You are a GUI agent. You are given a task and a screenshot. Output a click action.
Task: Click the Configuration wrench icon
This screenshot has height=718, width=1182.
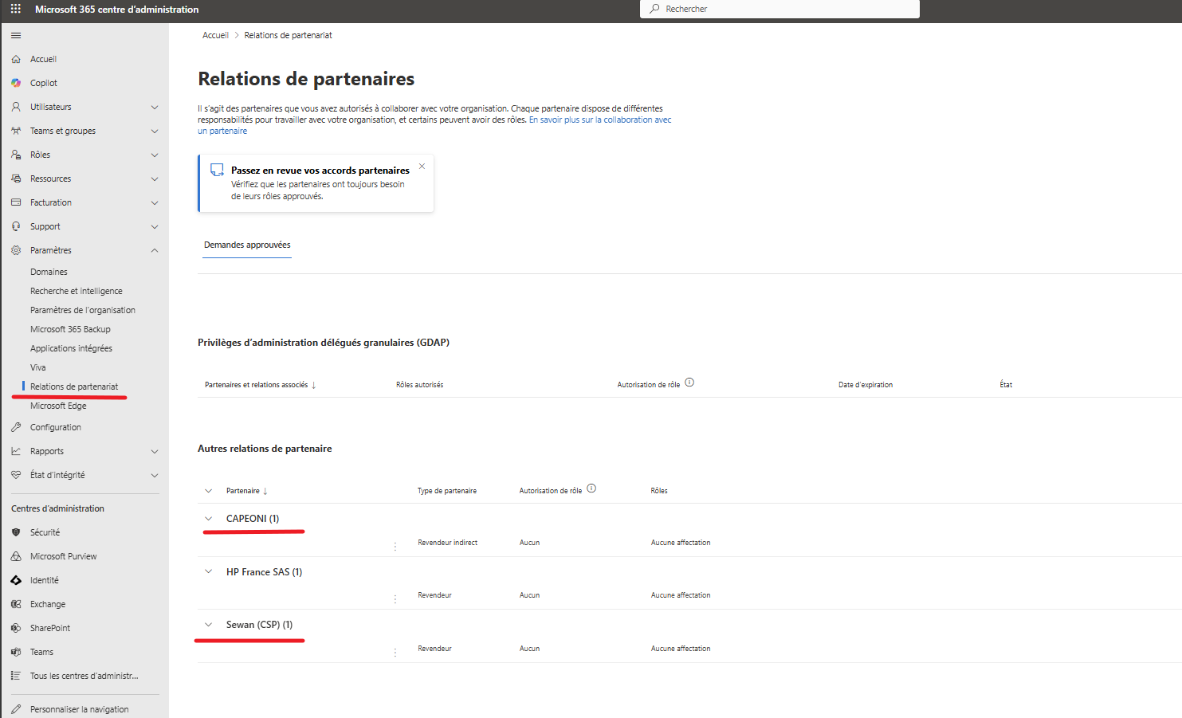click(x=16, y=427)
